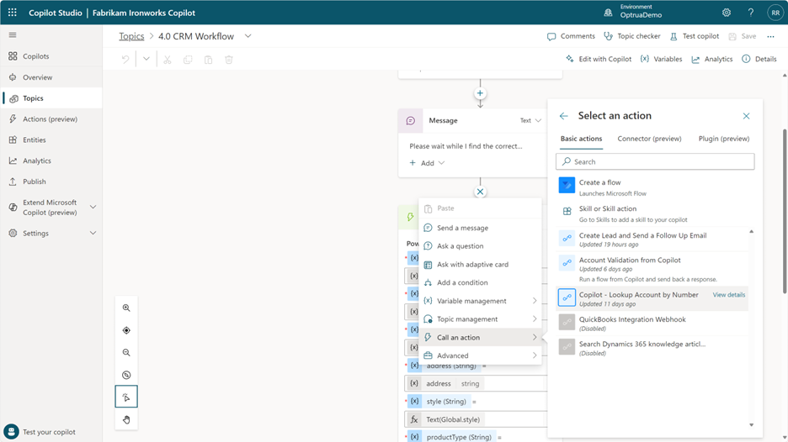Screen dimensions: 788x442
Task: Choose Ask a question option
Action: [480, 246]
